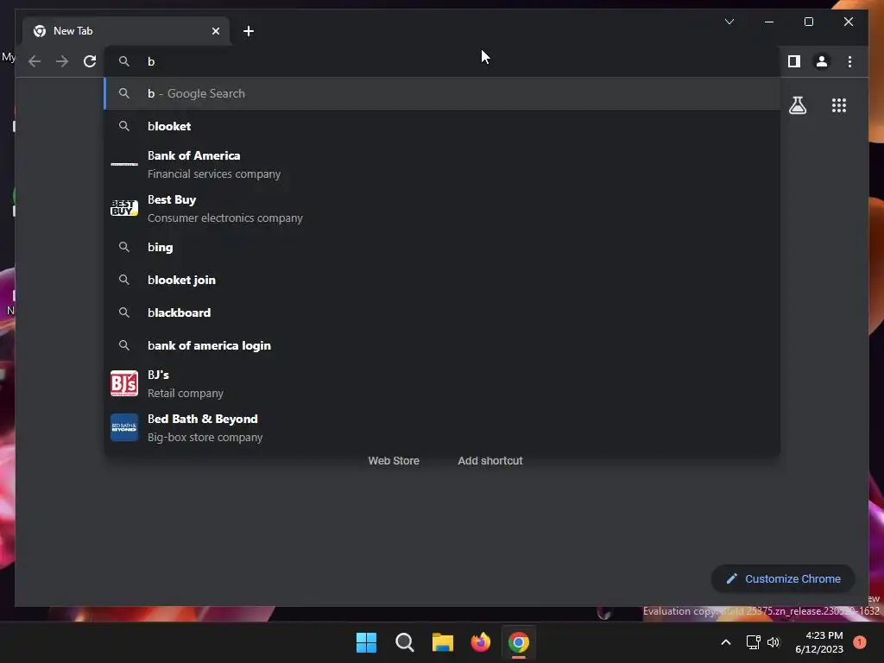
Task: Click Bed Bath & Beyond logo icon
Action: tap(124, 427)
